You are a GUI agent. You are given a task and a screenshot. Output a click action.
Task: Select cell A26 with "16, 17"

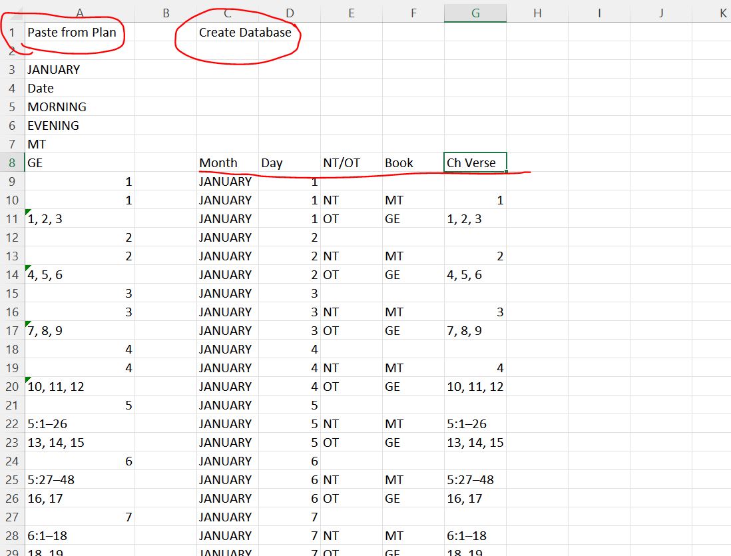coord(80,499)
